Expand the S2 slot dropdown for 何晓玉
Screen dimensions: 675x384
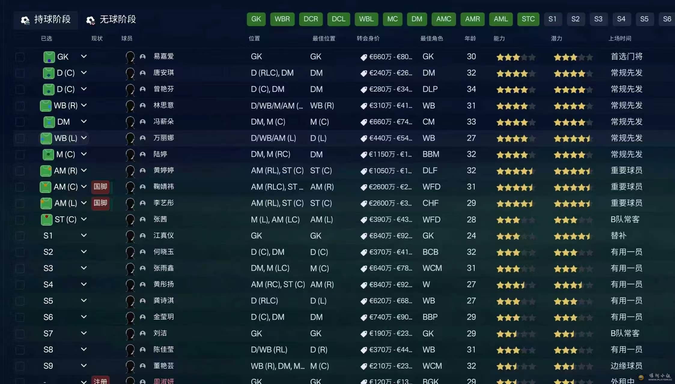(x=84, y=252)
